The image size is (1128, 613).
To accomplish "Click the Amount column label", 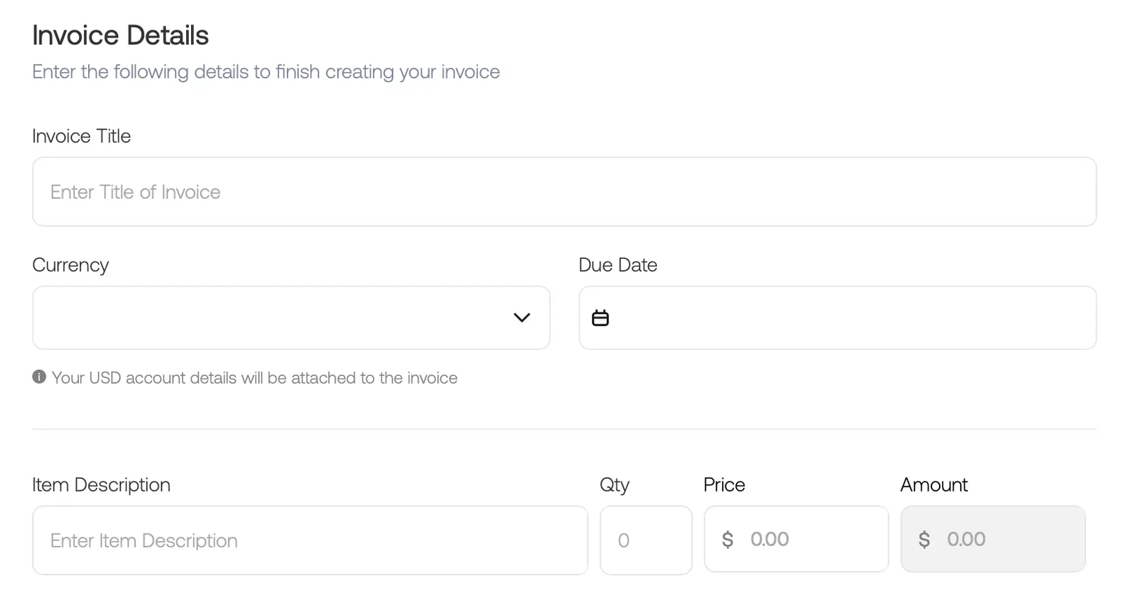I will tap(934, 485).
